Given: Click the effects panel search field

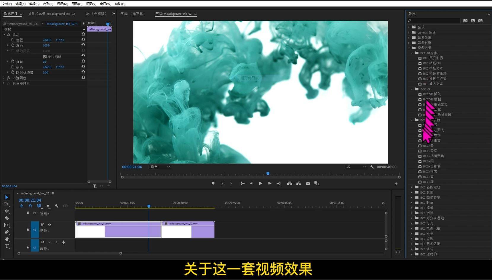Looking at the screenshot, I should 434,21.
